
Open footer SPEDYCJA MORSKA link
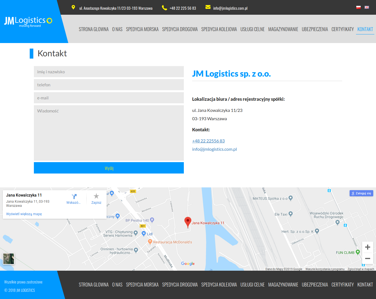pos(142,285)
